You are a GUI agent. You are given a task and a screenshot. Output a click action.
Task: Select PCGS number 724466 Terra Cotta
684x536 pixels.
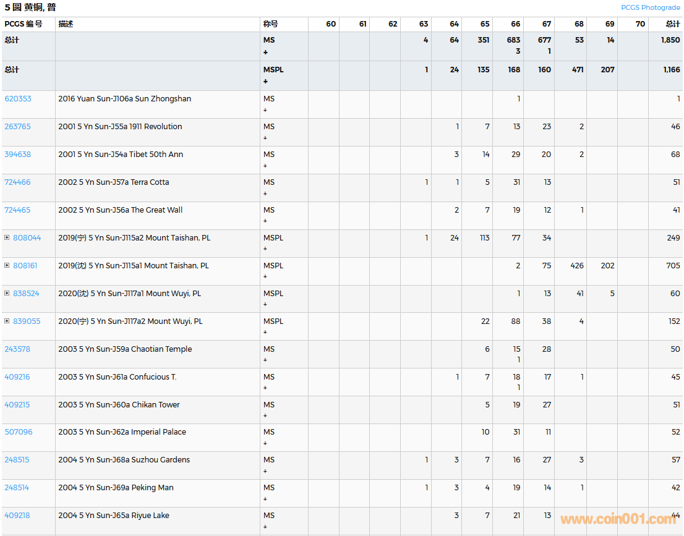17,182
